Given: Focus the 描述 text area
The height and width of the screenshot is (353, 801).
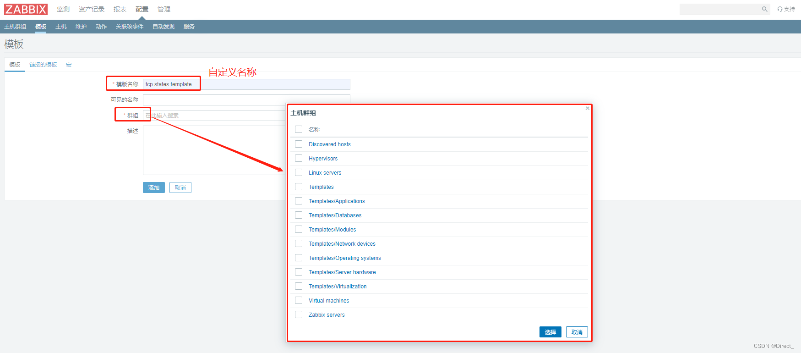Looking at the screenshot, I should coord(214,150).
